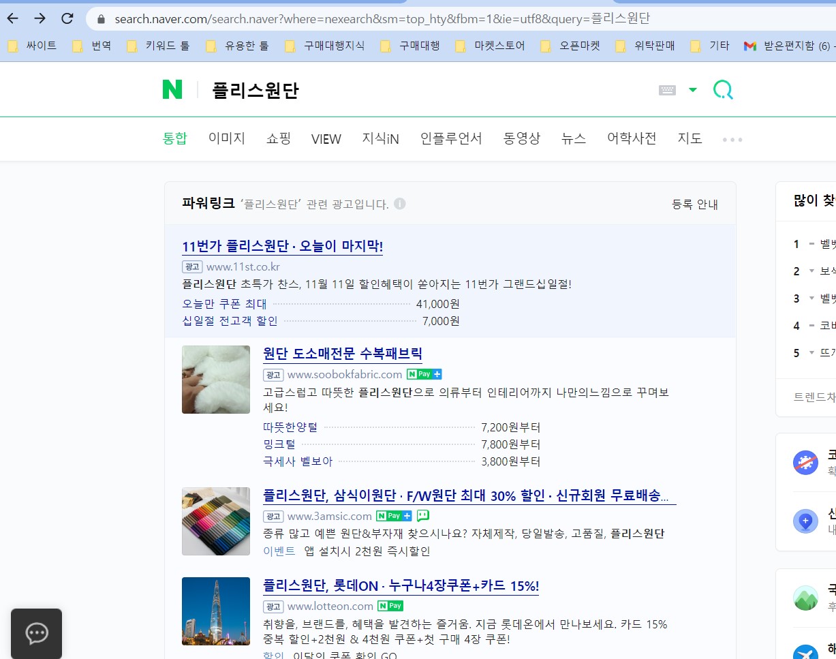Viewport: 836px width, 659px height.
Task: Click the 따뜻한양털 product link
Action: tap(290, 427)
